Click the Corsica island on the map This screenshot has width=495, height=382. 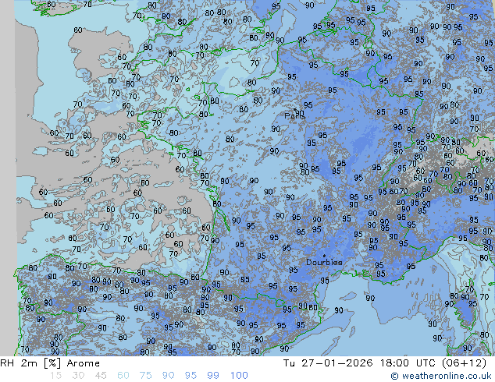(467, 312)
